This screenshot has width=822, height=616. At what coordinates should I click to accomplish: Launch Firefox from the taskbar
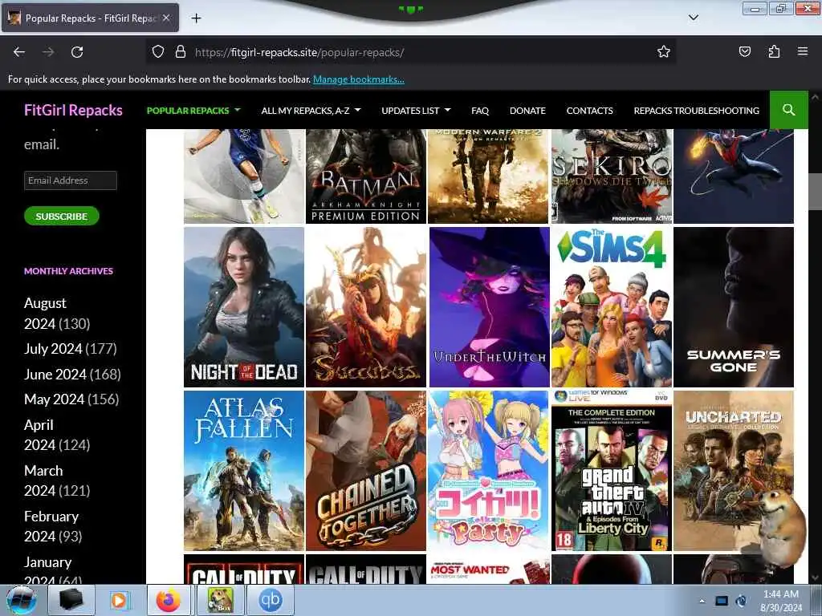coord(169,600)
